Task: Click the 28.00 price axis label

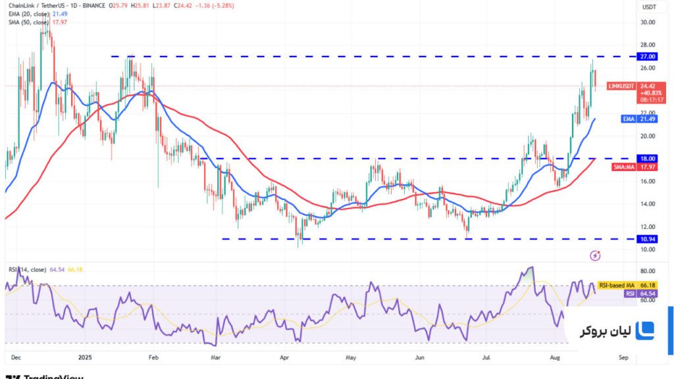Action: click(x=648, y=45)
